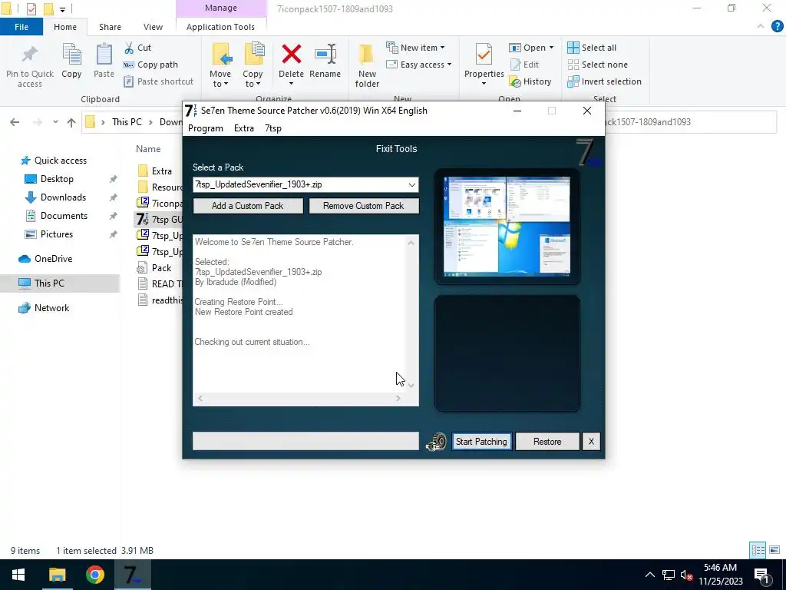Switch to the View ribbon tab
Image resolution: width=786 pixels, height=590 pixels.
[x=153, y=27]
